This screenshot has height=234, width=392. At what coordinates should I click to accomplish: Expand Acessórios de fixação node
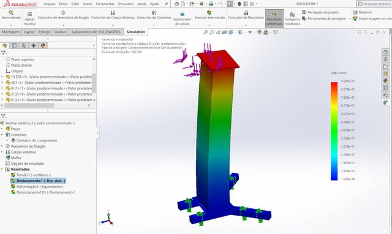[2, 146]
